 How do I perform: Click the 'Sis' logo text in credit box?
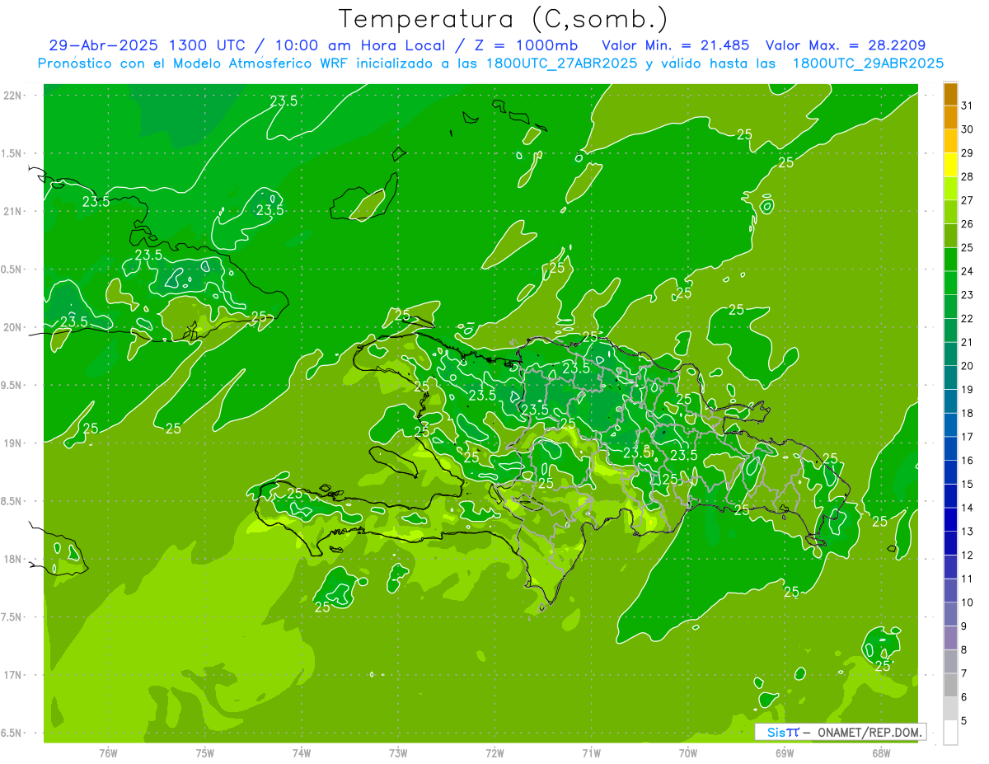click(x=776, y=732)
